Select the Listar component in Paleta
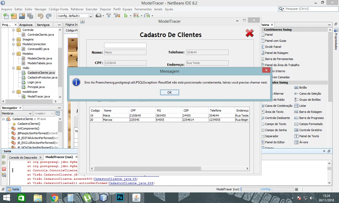This screenshot has height=203, width=339. [x=300, y=106]
